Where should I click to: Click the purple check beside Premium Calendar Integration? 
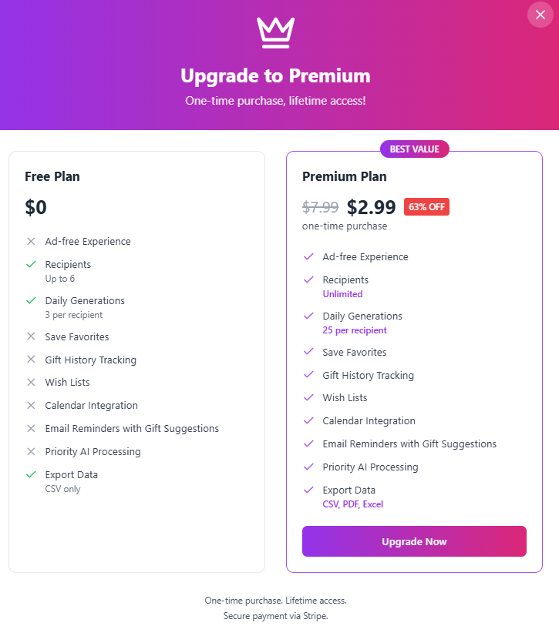308,420
